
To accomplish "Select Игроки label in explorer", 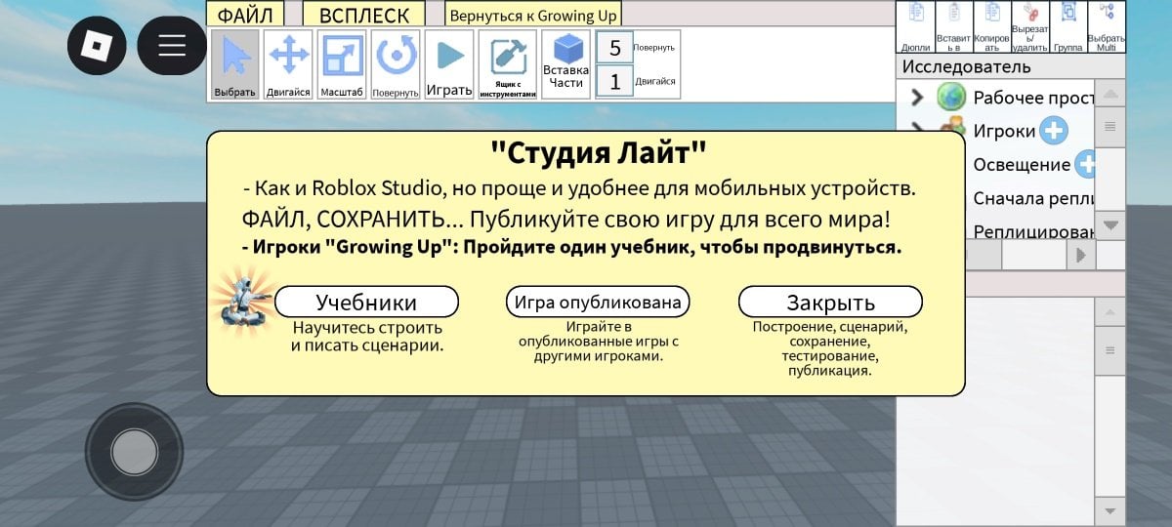I will click(1002, 131).
